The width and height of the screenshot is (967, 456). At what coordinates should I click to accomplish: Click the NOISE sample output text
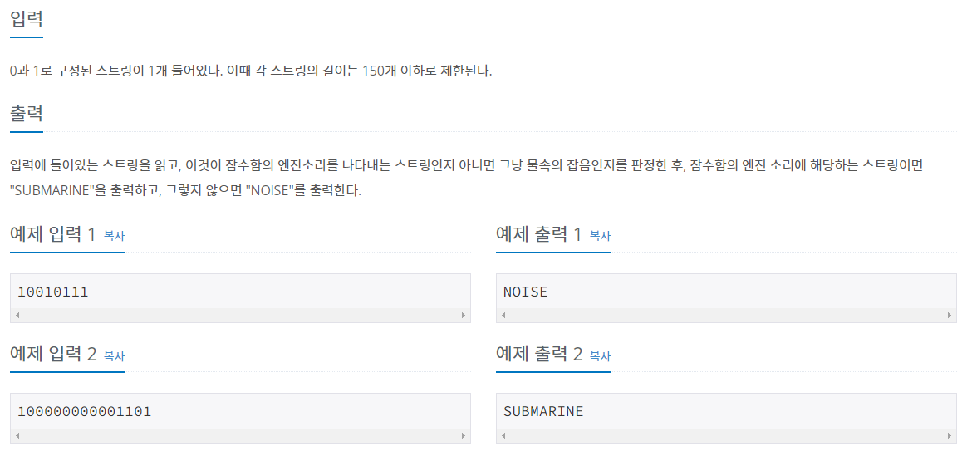525,292
